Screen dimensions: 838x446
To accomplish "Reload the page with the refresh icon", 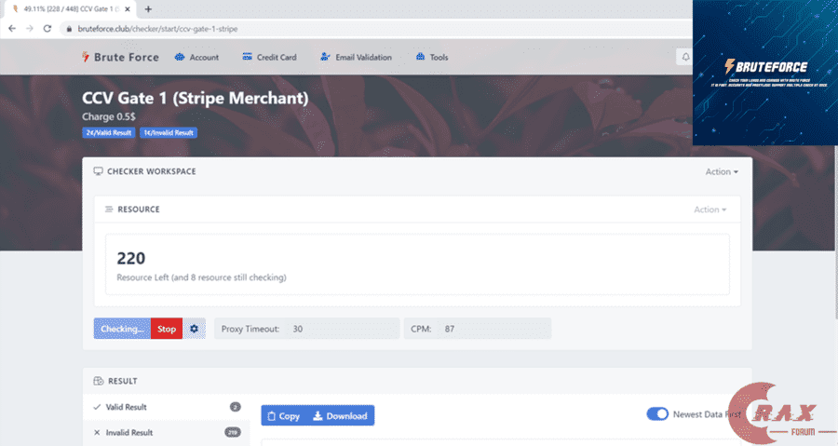I will click(47, 29).
